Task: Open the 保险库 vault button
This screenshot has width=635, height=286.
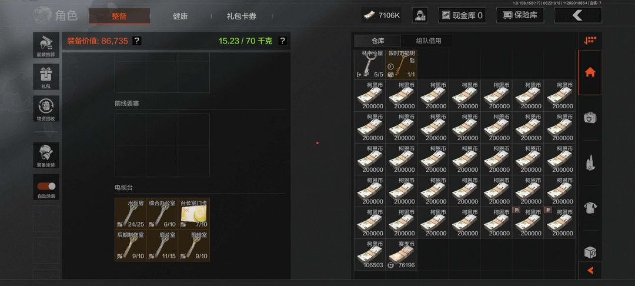Action: coord(520,15)
